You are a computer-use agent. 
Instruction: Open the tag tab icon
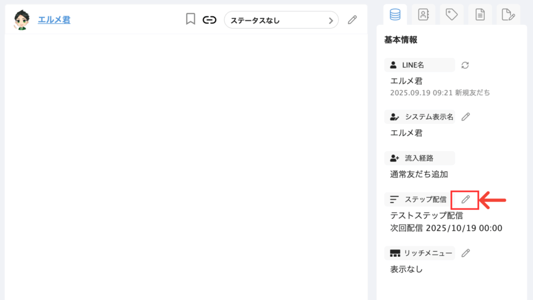452,15
